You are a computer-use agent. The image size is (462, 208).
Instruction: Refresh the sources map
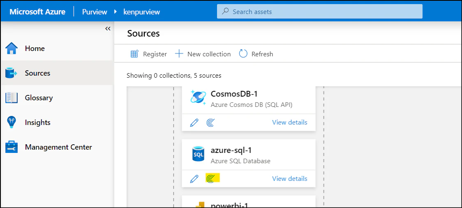(256, 54)
